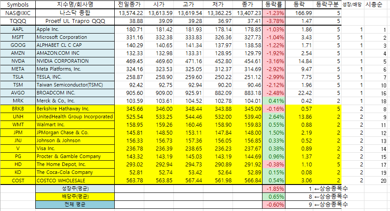Click the GOOG symbol cell
390x211 pixels.
(x=18, y=45)
